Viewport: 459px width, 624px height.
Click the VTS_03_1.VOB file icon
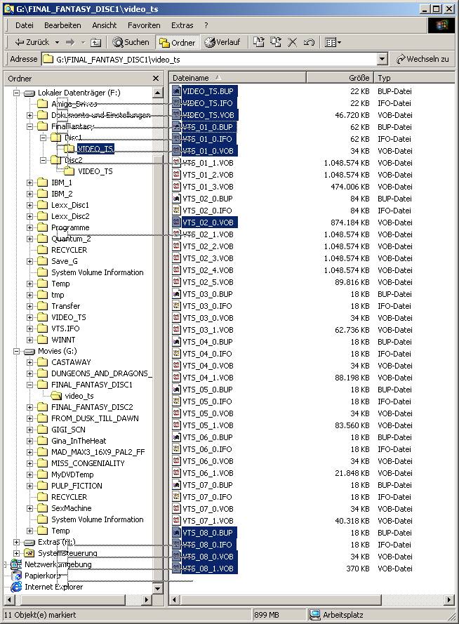coord(177,330)
